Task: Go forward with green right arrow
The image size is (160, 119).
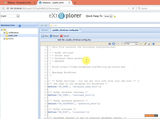Action: coord(45,25)
